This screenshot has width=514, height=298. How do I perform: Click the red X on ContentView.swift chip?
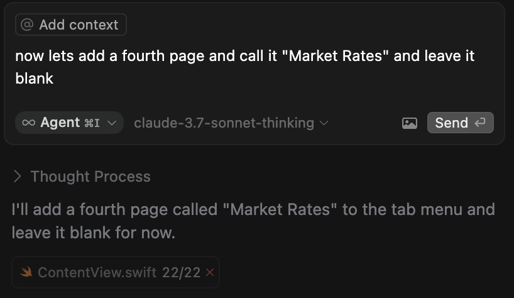click(210, 272)
